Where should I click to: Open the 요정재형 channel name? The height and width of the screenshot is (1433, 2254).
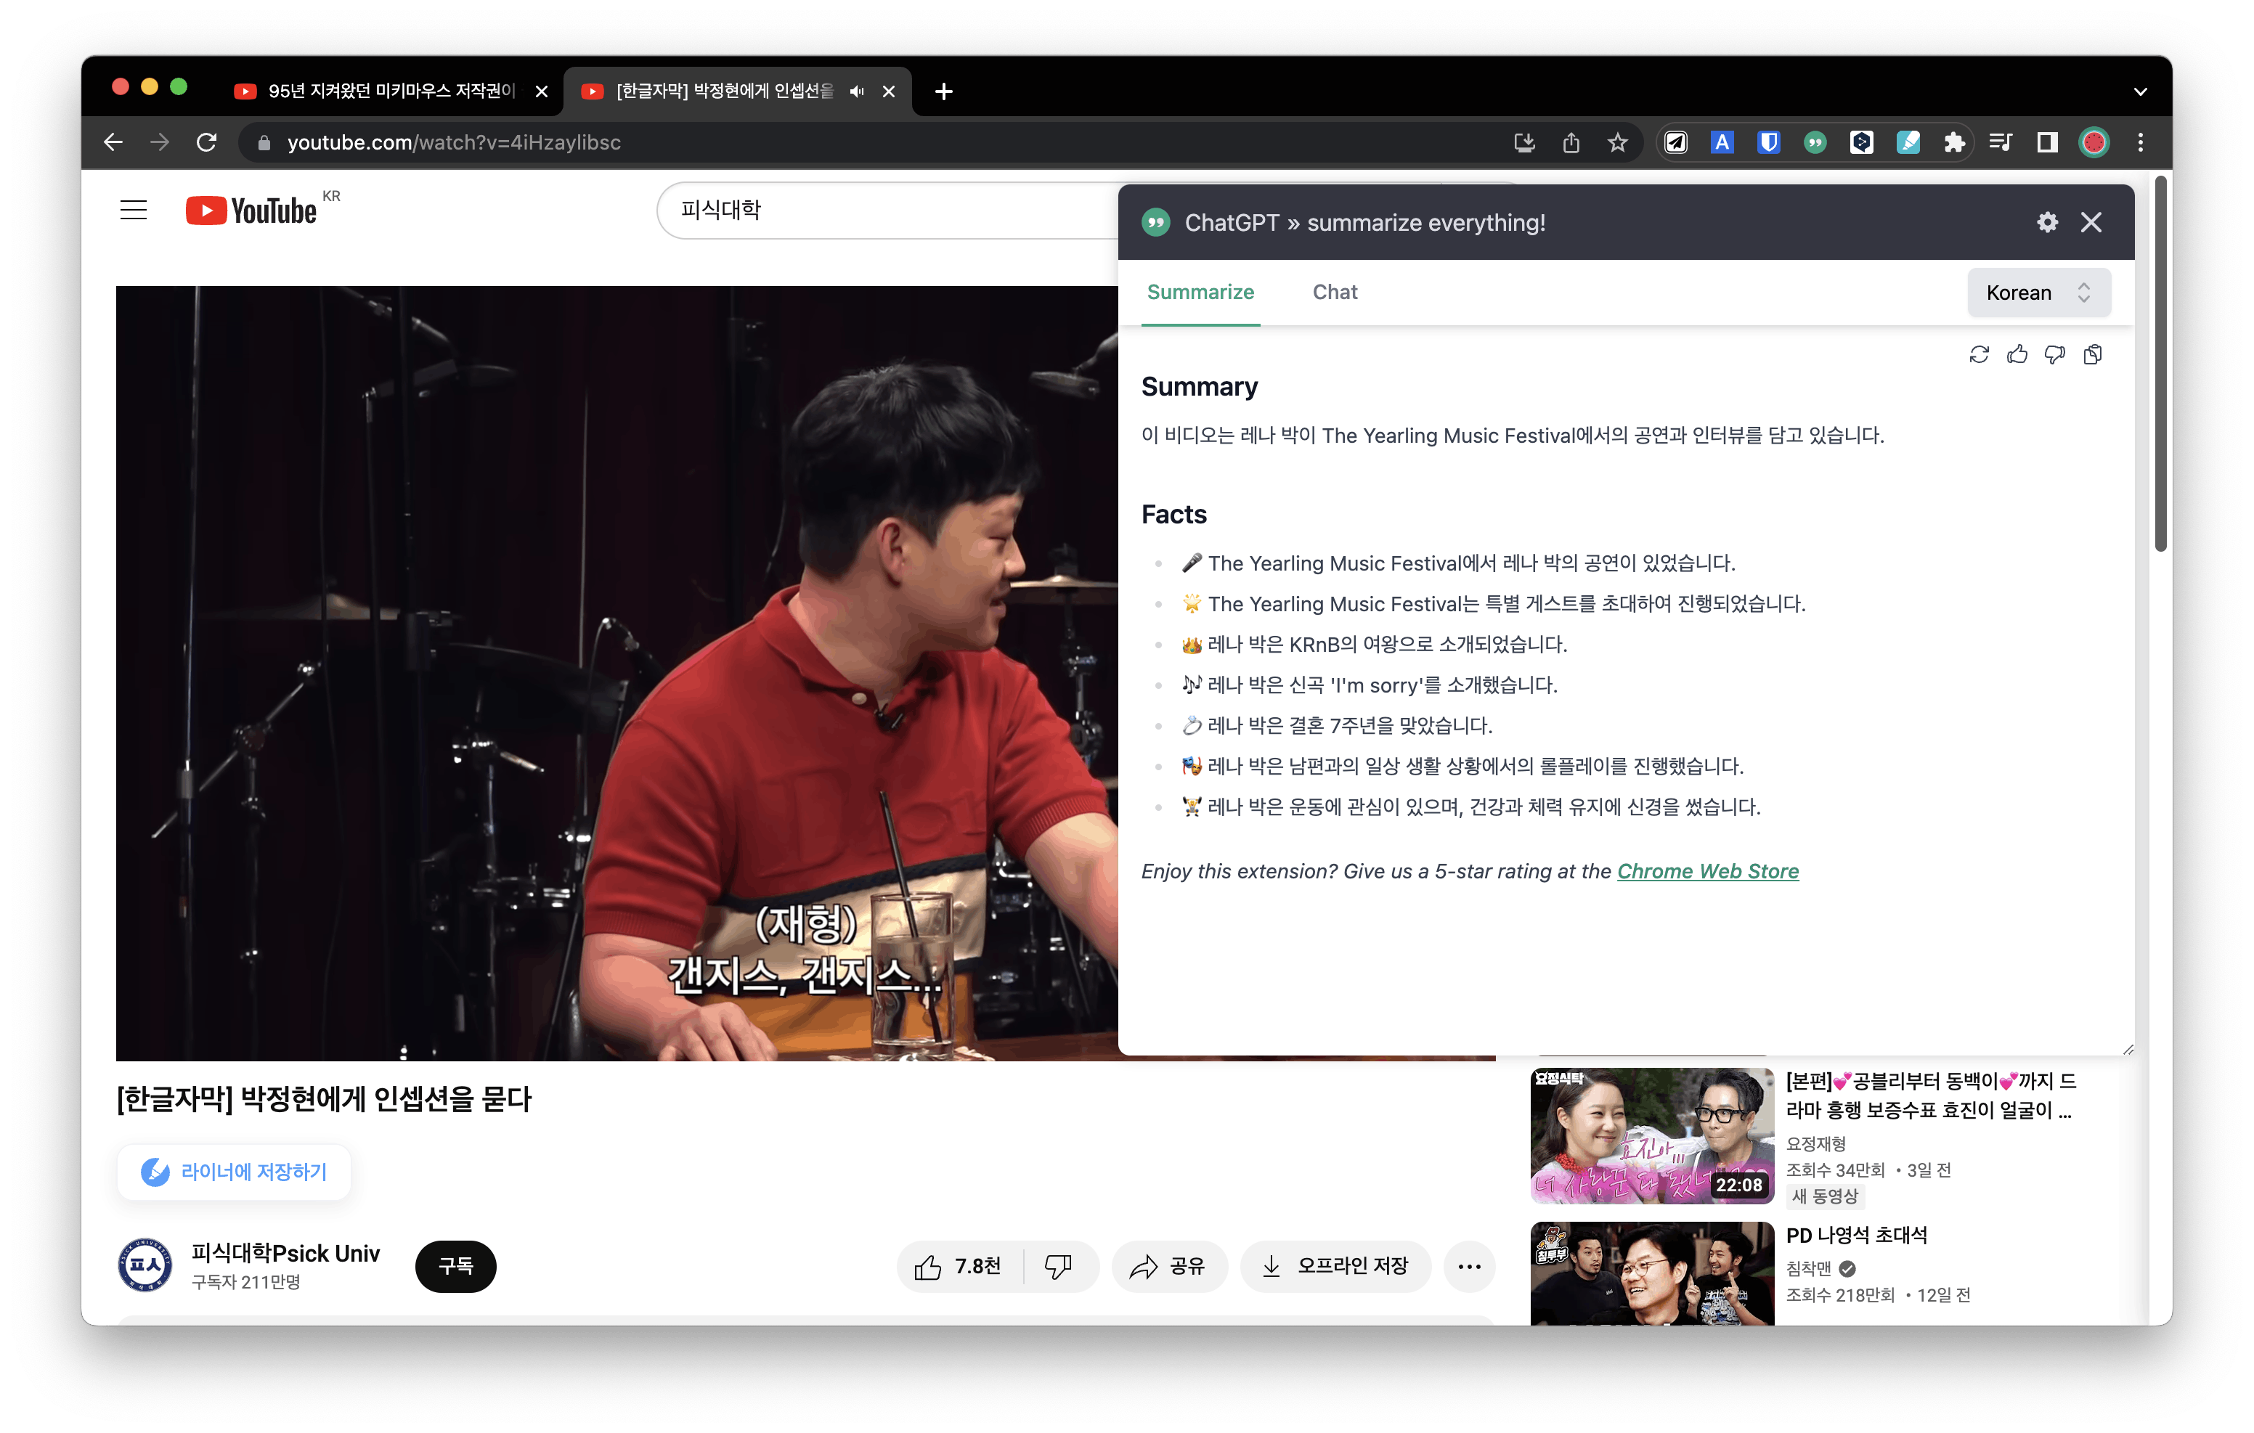tap(1816, 1144)
